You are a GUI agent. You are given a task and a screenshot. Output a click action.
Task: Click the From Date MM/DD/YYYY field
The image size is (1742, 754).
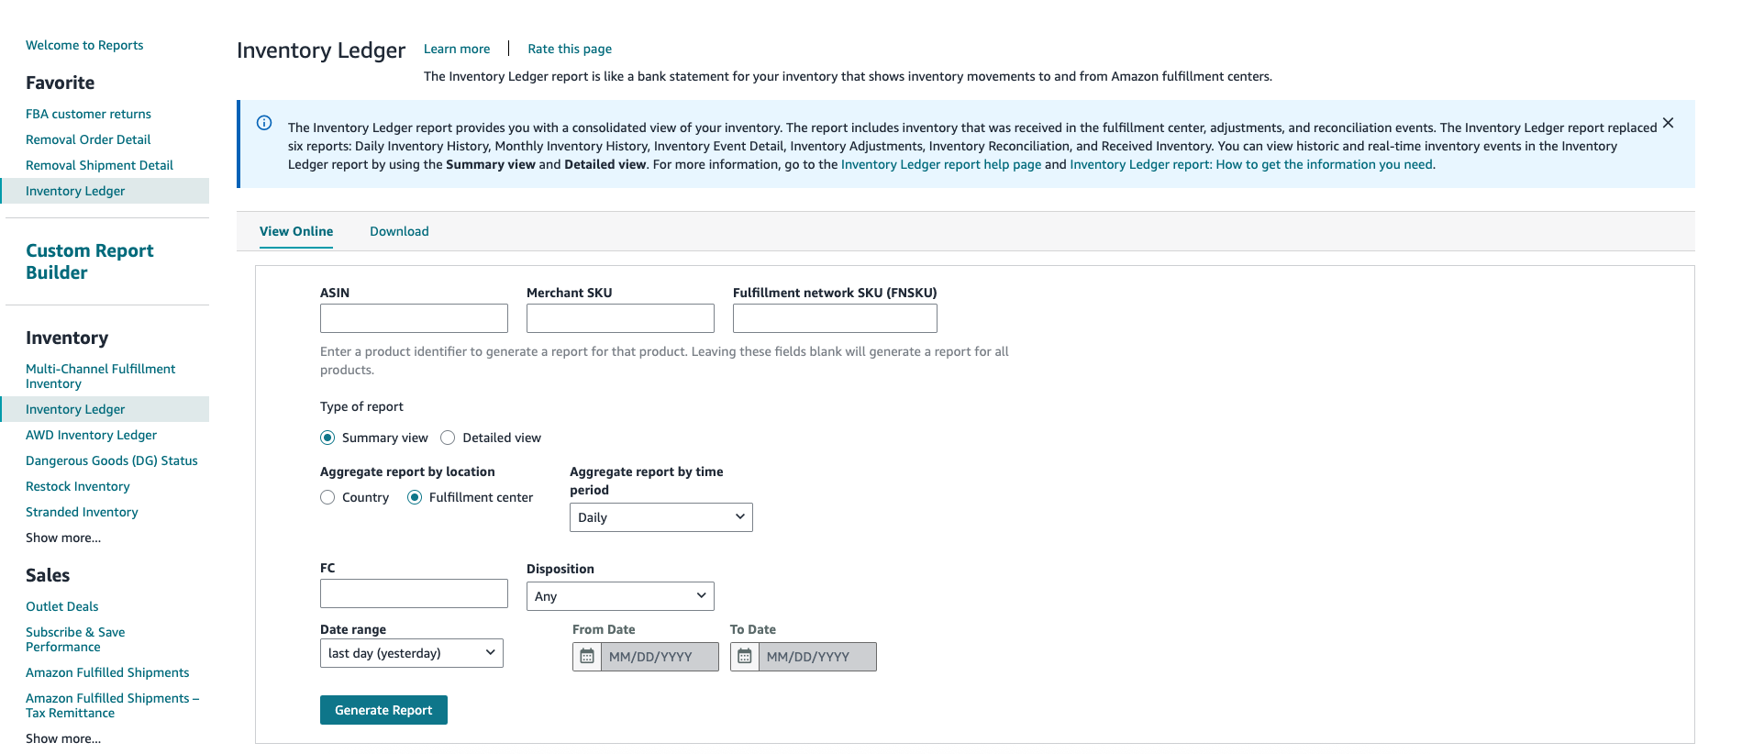pos(660,657)
